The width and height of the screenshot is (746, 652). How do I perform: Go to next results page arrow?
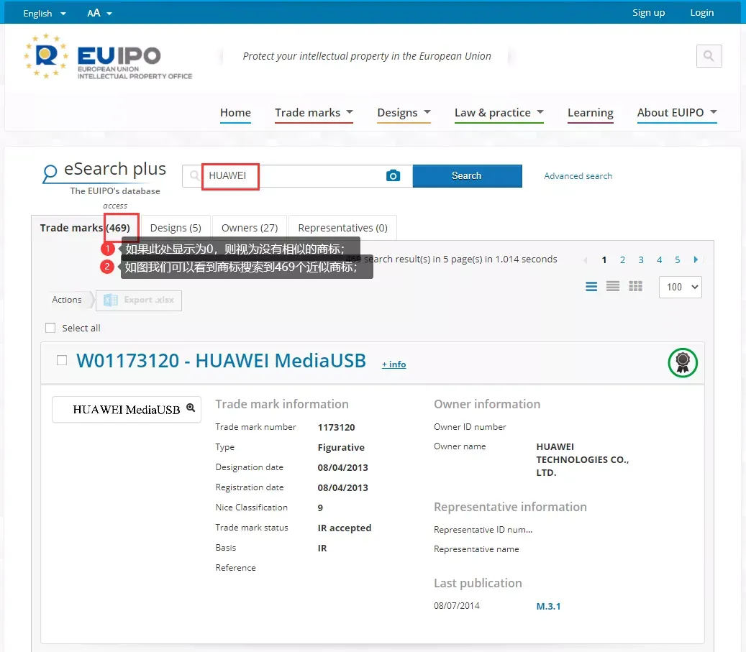click(696, 260)
